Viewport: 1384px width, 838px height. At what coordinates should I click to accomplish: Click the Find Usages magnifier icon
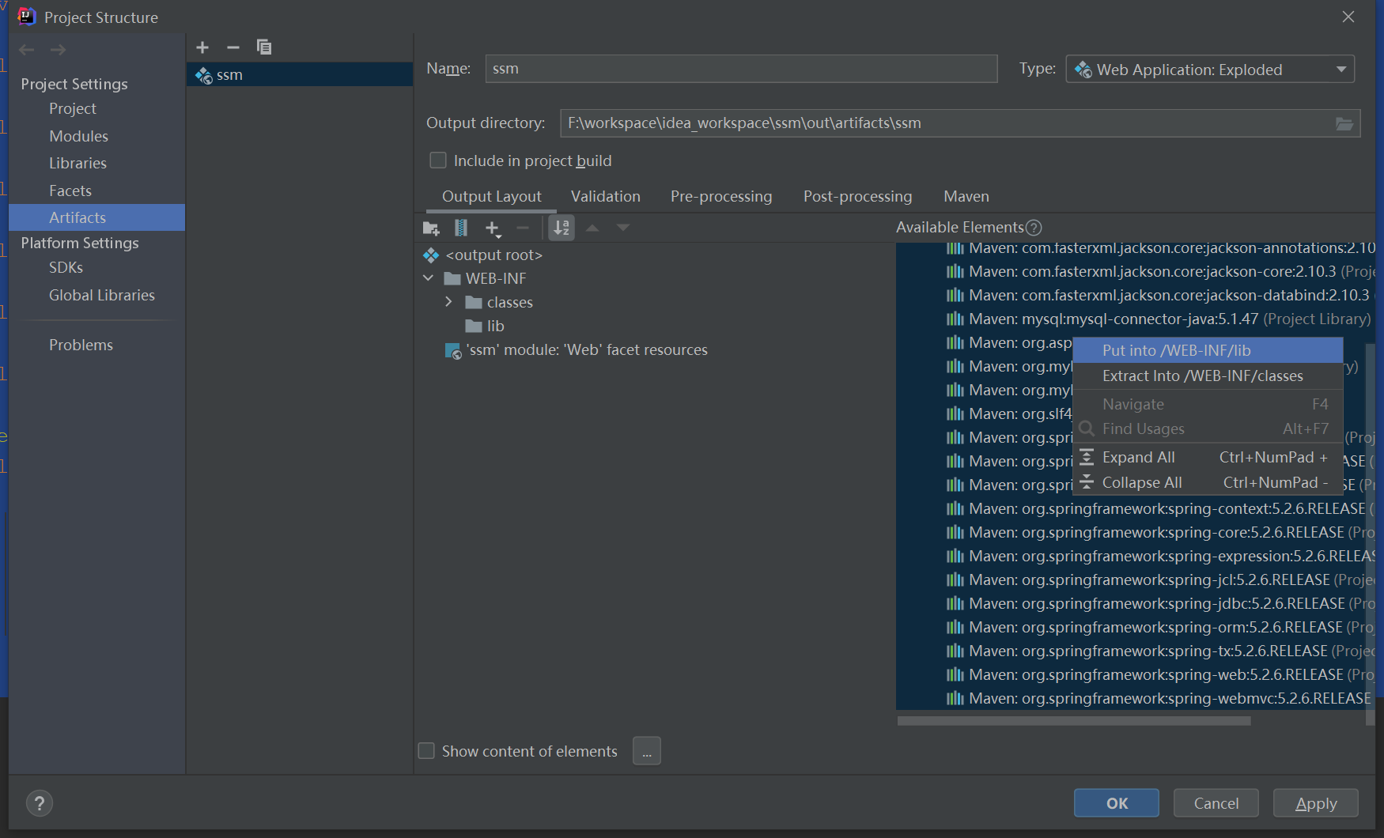point(1087,428)
